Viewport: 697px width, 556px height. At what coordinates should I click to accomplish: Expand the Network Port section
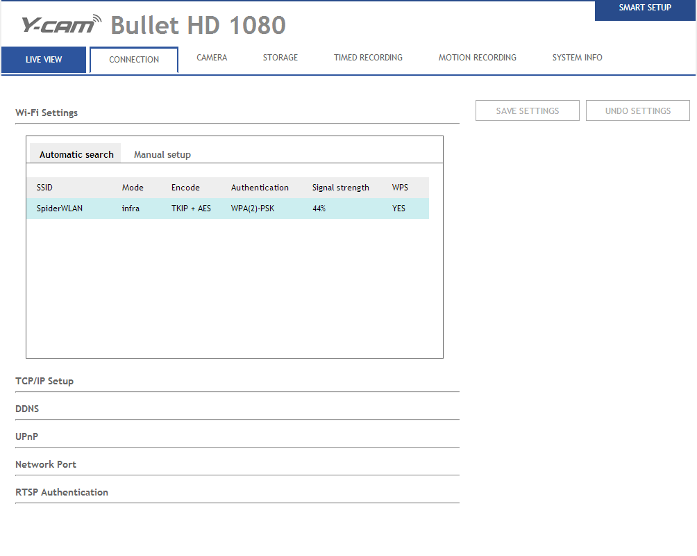(x=46, y=464)
